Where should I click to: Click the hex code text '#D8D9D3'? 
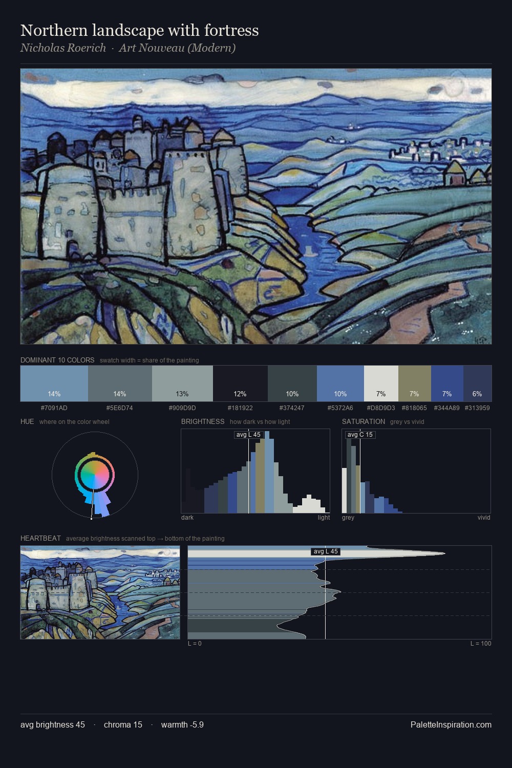pyautogui.click(x=381, y=408)
